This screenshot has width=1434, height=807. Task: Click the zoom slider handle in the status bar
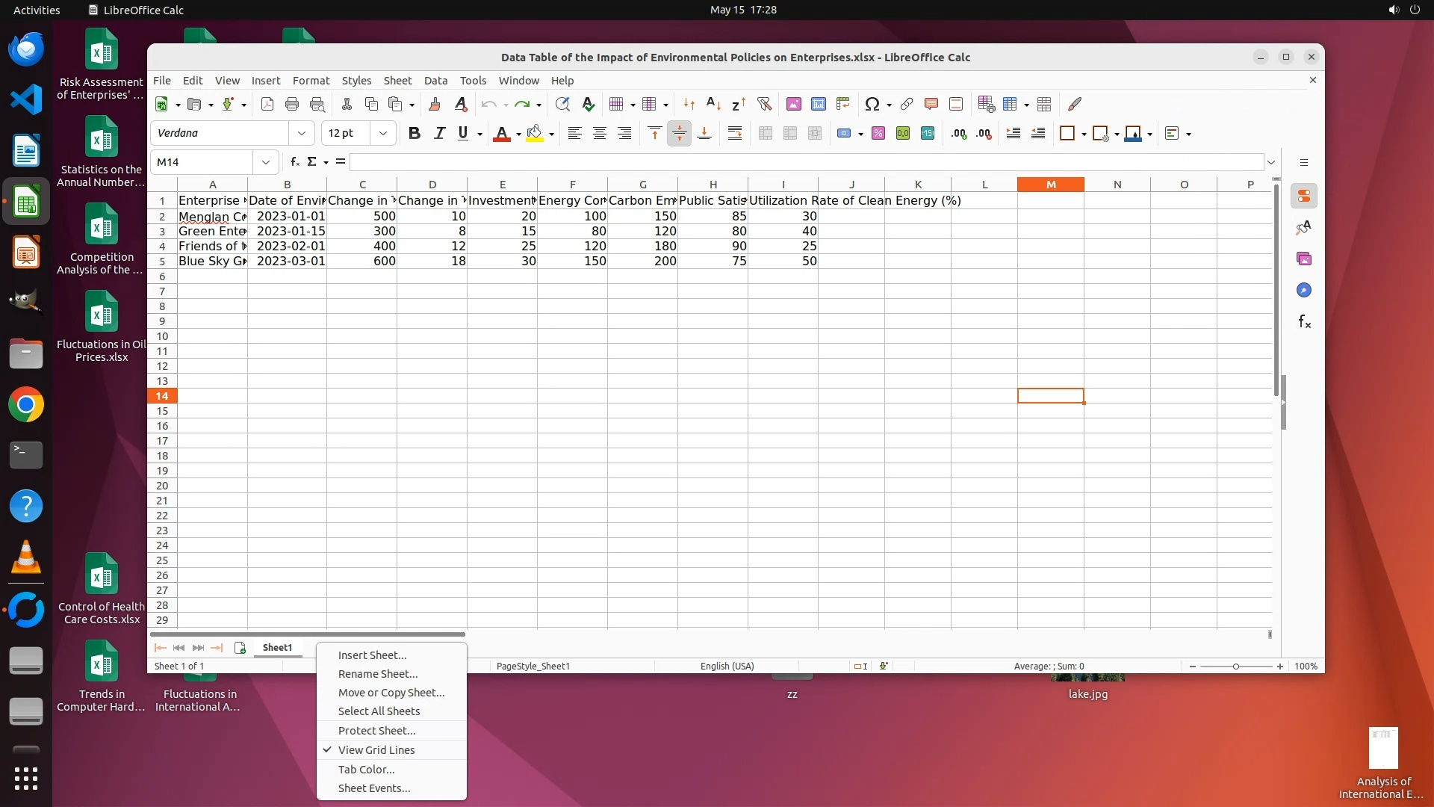tap(1235, 666)
